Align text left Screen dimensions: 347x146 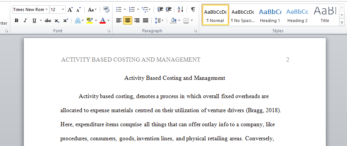(x=119, y=21)
